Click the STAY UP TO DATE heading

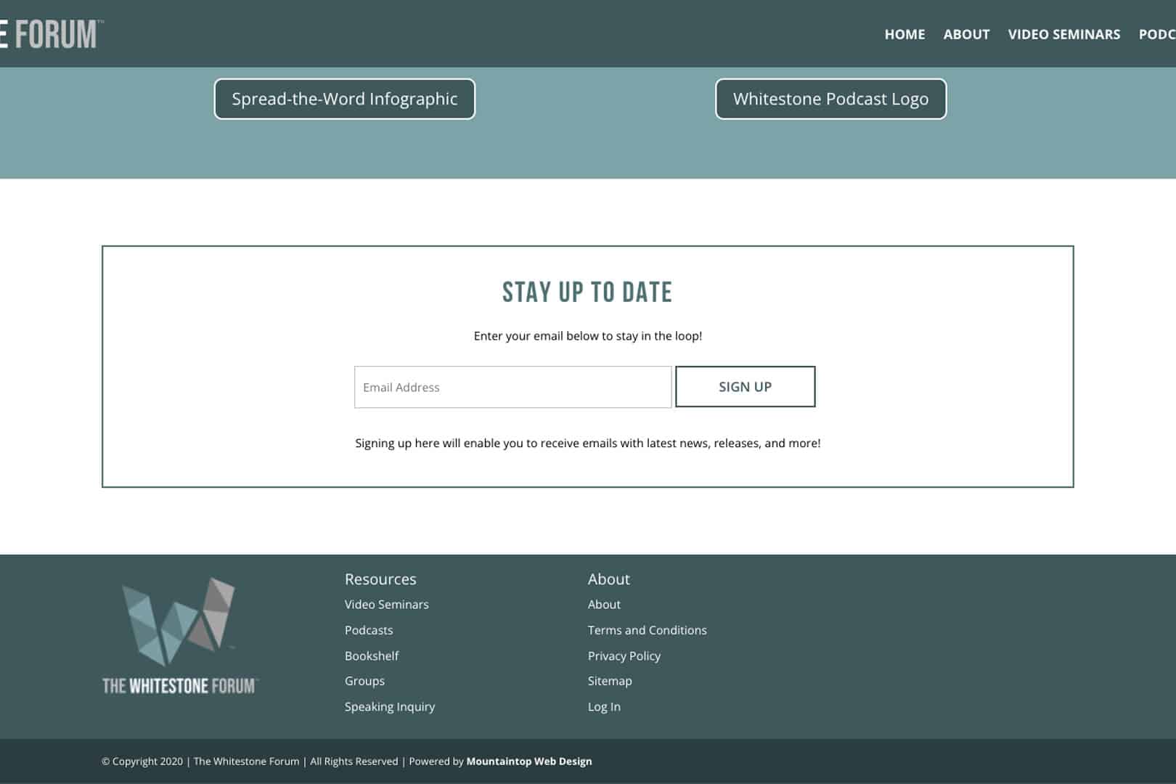(x=587, y=292)
